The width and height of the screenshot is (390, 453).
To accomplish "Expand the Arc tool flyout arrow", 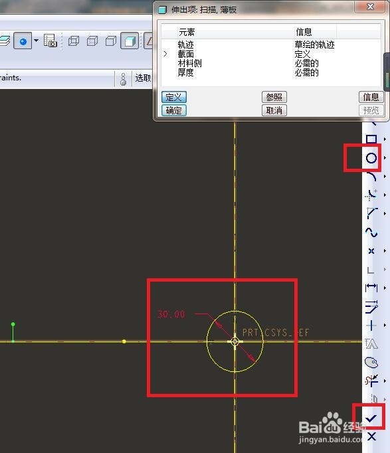I will point(385,176).
